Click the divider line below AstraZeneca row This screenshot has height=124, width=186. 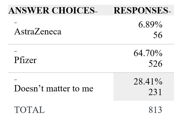tap(91, 44)
